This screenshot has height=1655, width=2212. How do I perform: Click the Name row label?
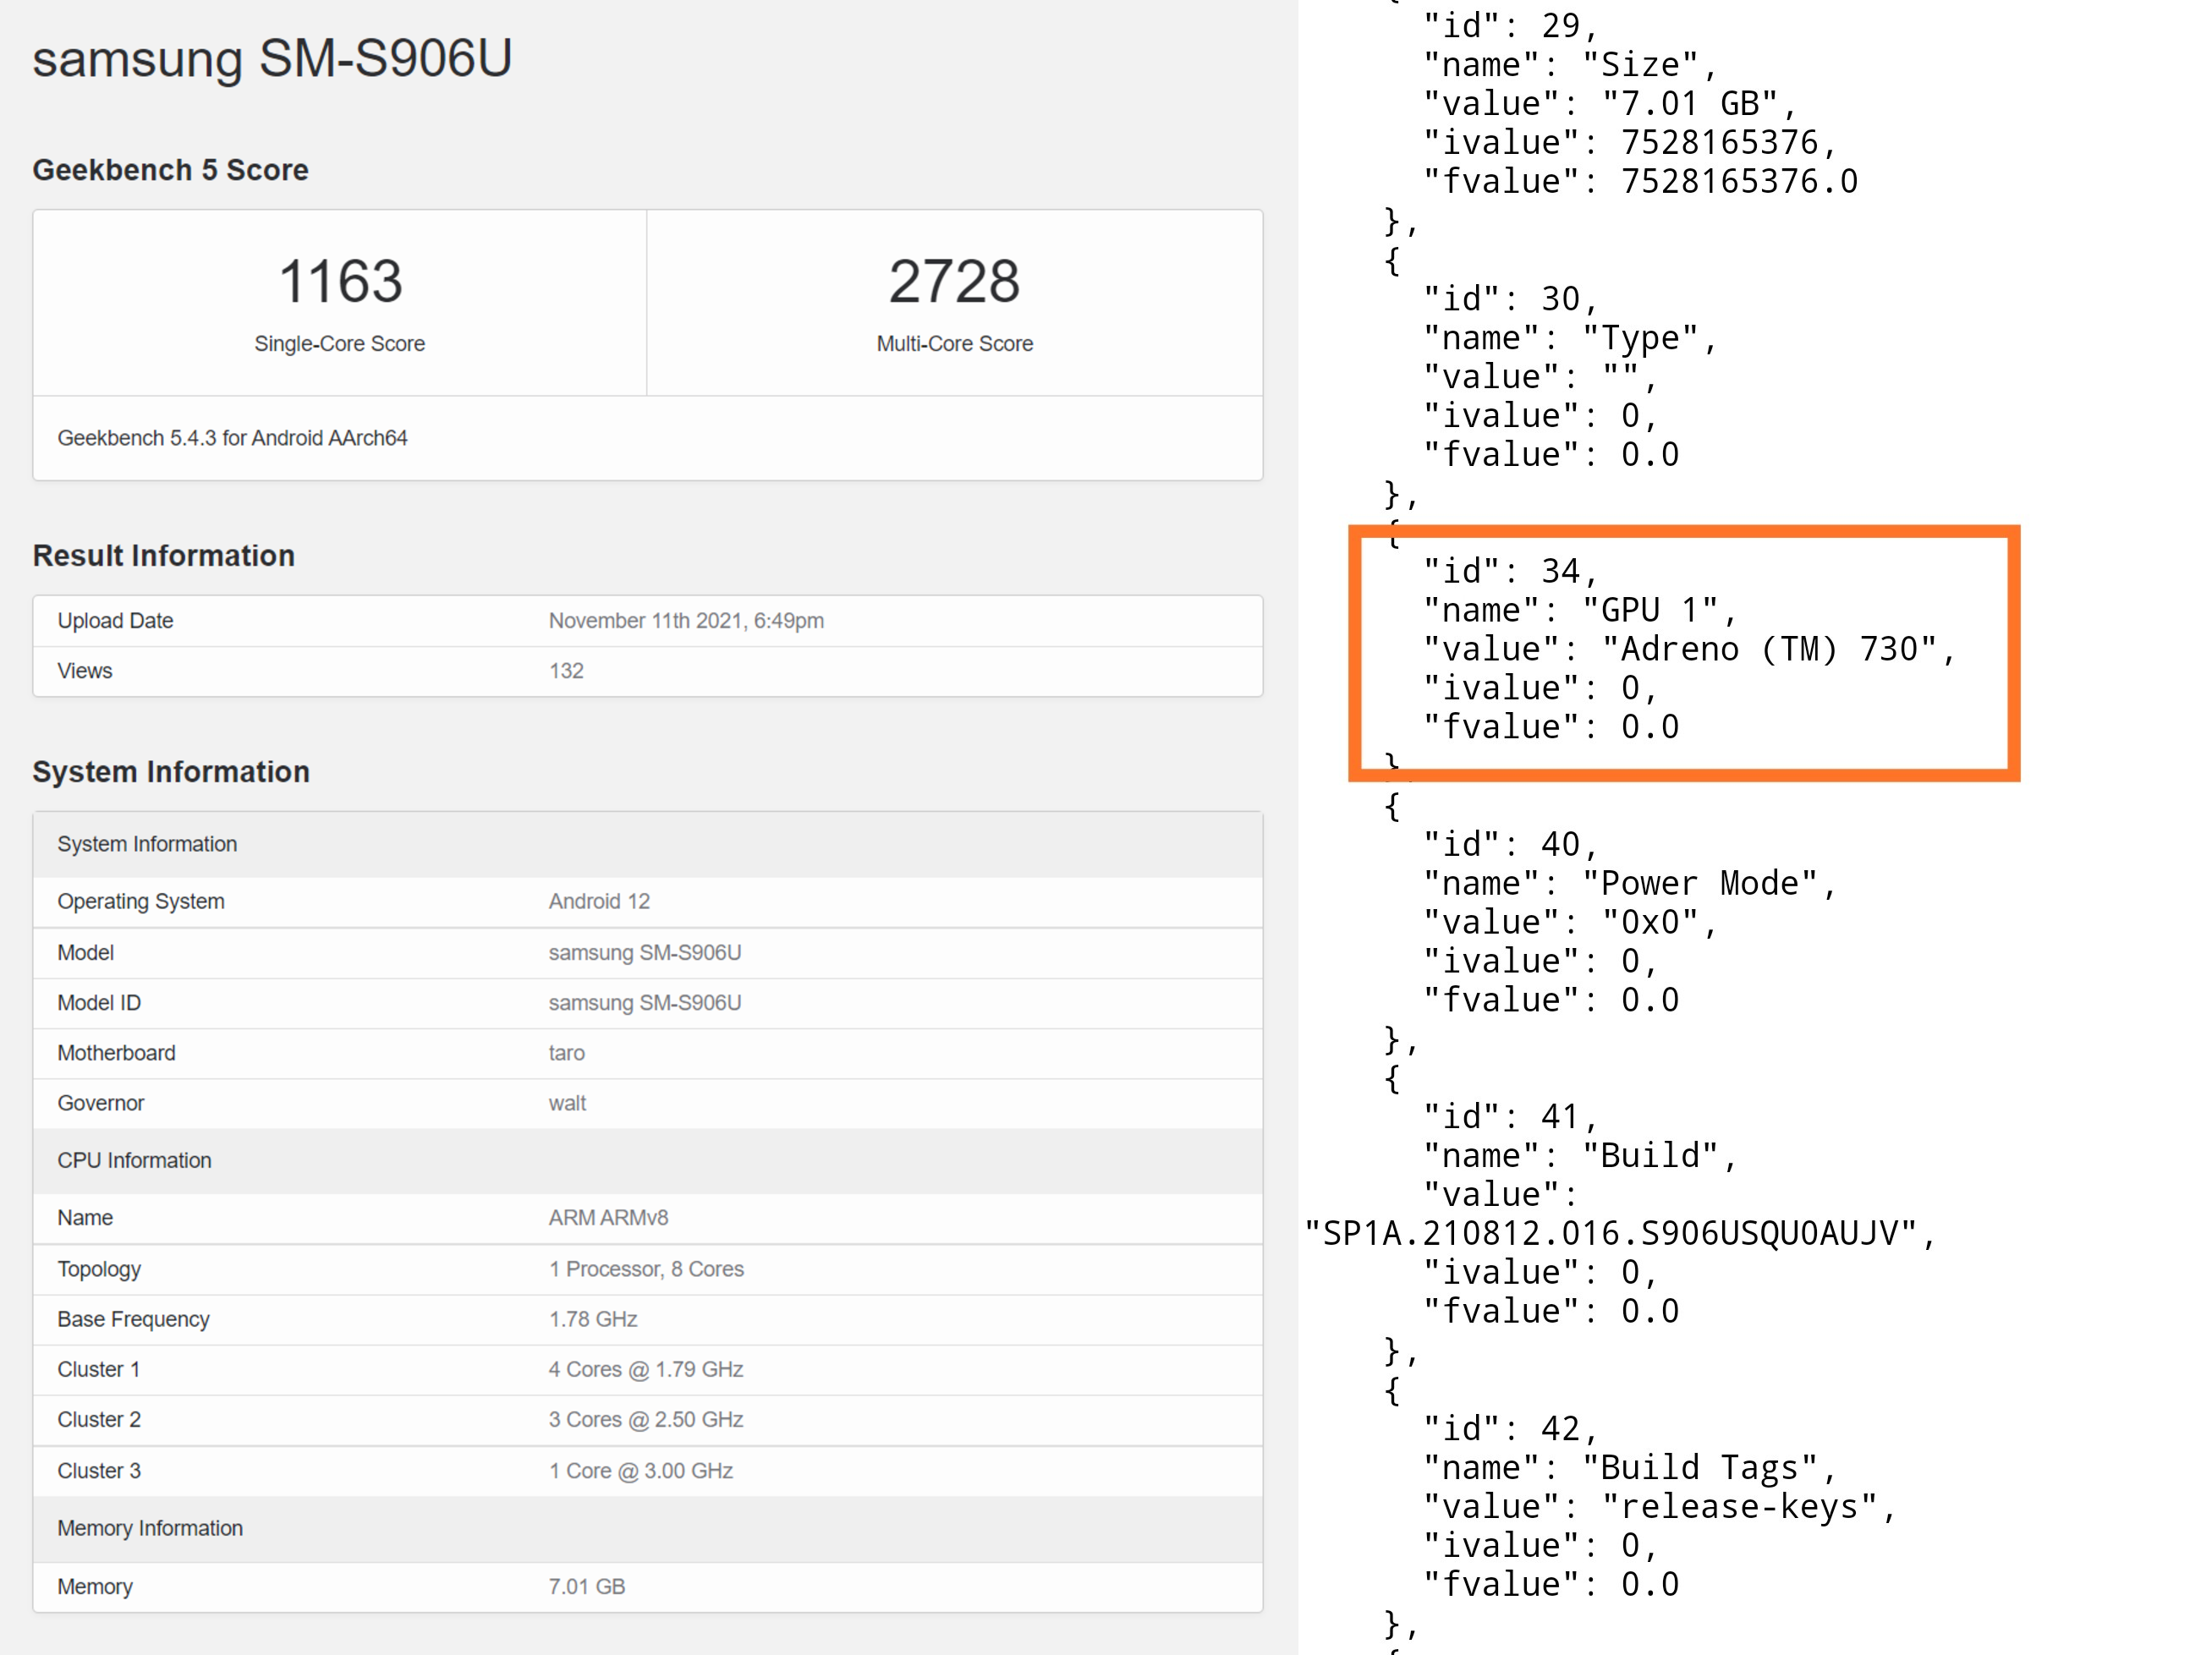click(85, 1218)
